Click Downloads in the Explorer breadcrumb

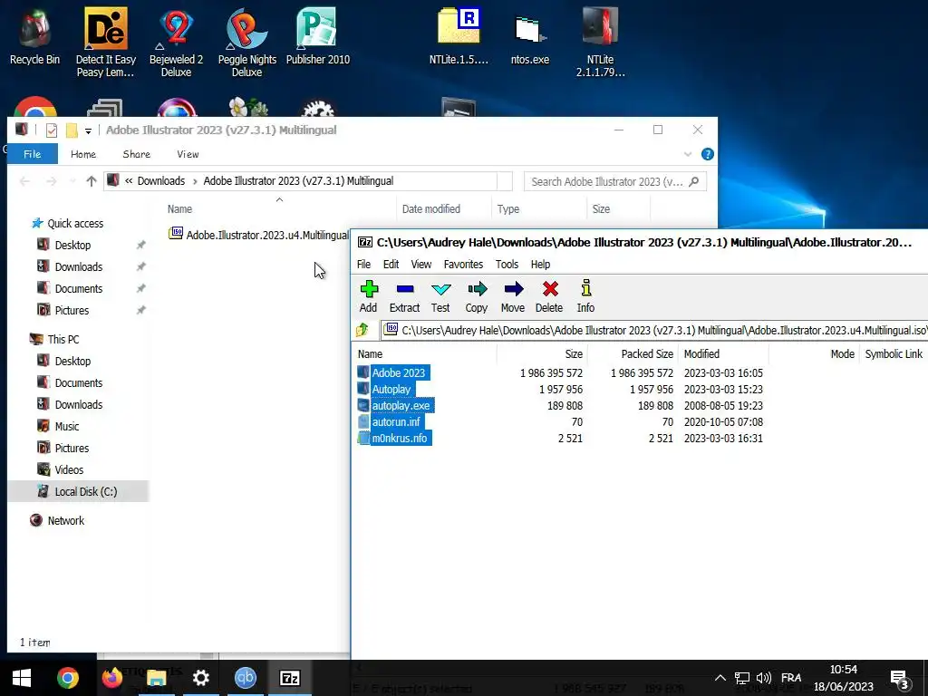[161, 181]
